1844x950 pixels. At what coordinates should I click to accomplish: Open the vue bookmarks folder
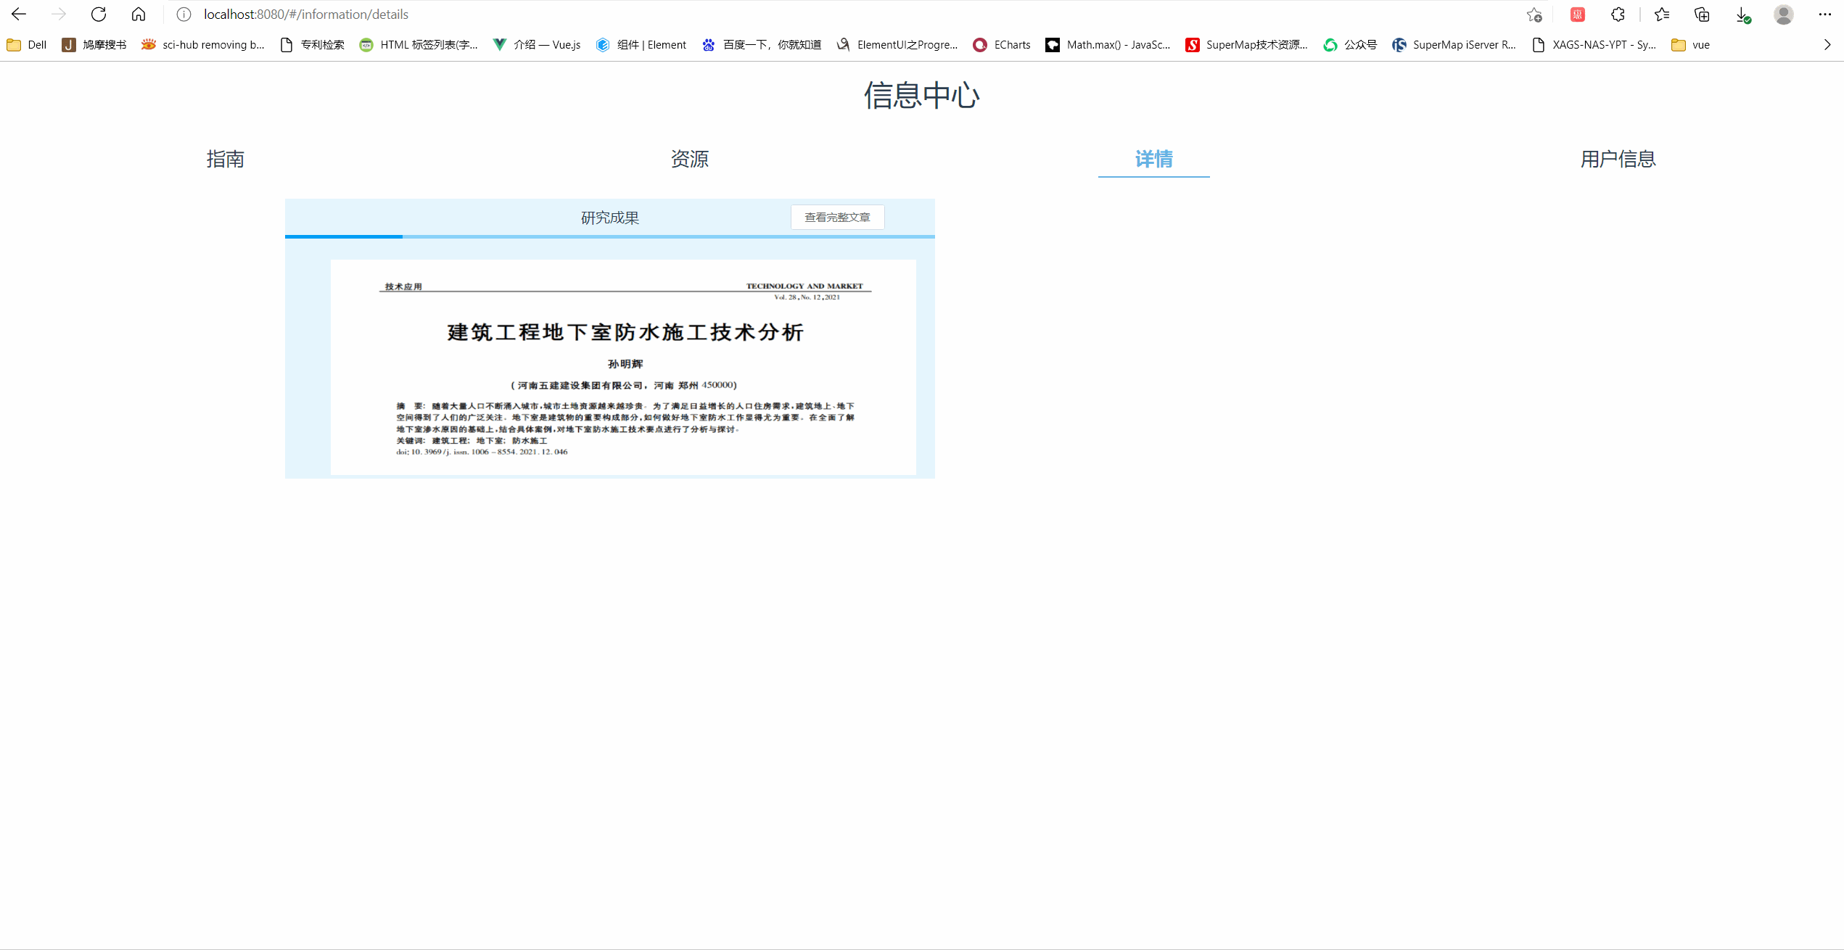(1691, 45)
